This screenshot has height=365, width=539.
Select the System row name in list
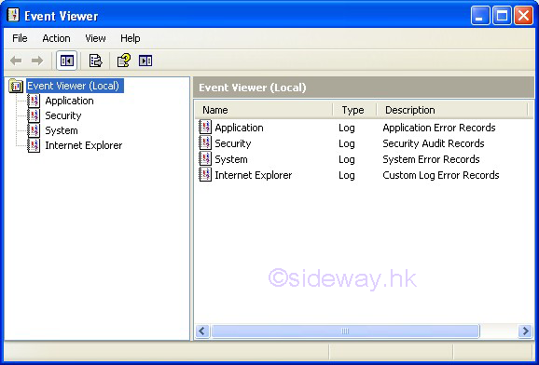point(231,159)
